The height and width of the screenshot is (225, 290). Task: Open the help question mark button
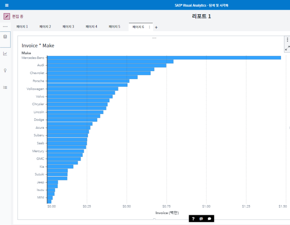pyautogui.click(x=193, y=219)
